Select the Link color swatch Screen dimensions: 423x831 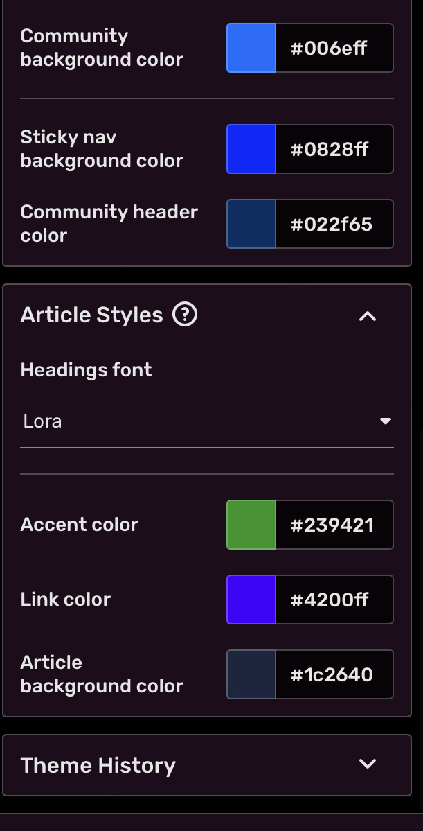251,599
